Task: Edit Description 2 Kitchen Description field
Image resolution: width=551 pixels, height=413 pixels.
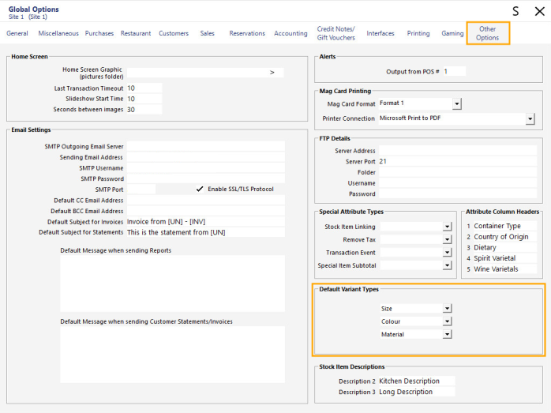Action: click(x=417, y=381)
